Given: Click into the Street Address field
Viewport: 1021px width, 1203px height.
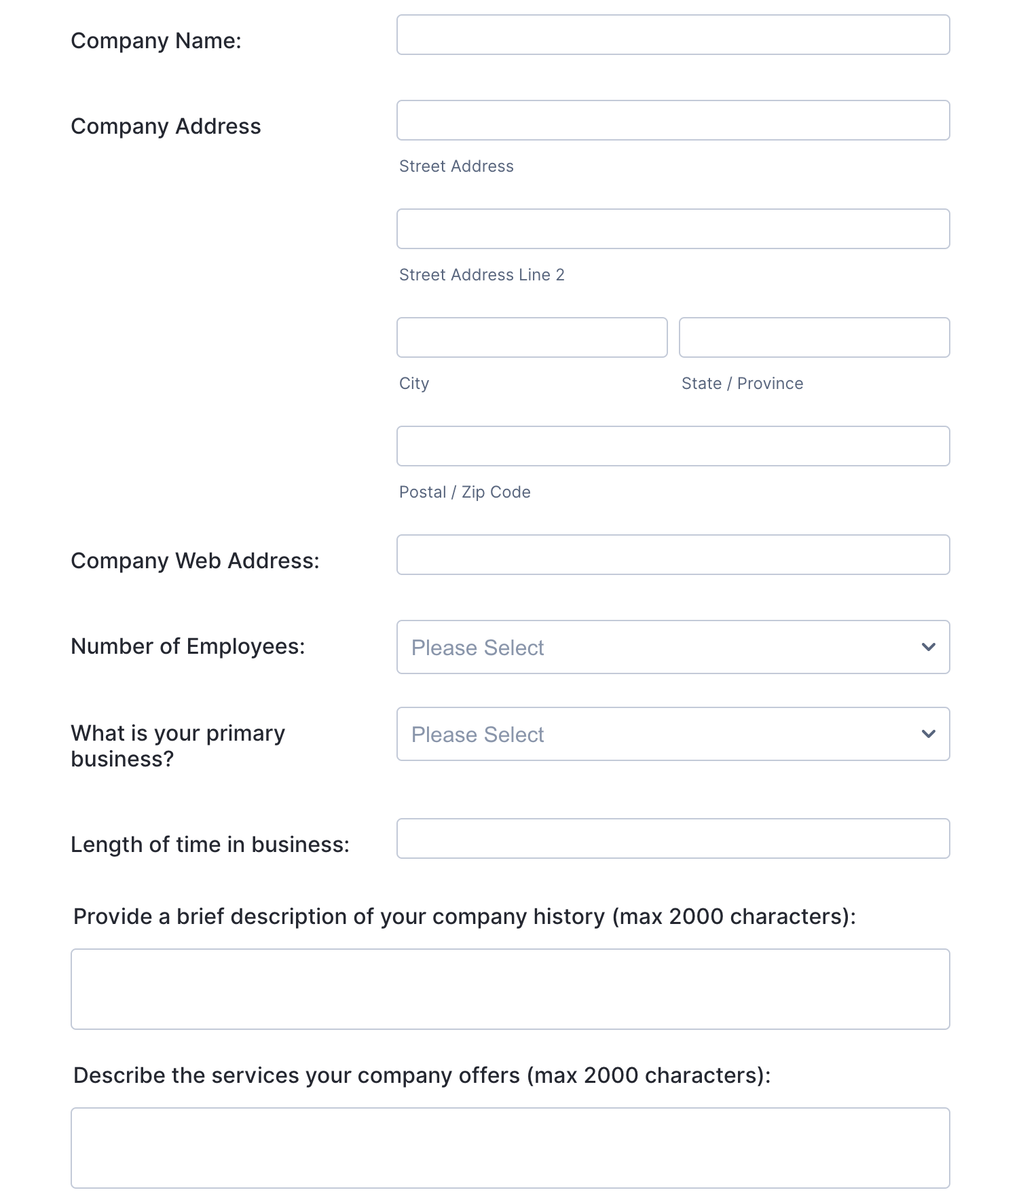Looking at the screenshot, I should point(672,120).
